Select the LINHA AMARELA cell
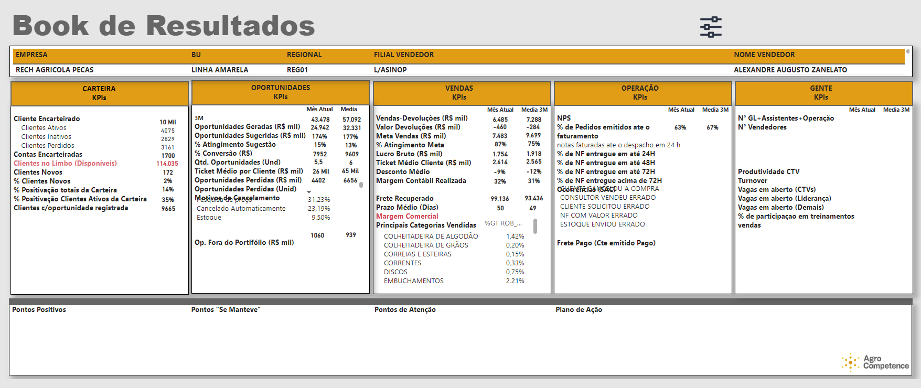 point(220,70)
